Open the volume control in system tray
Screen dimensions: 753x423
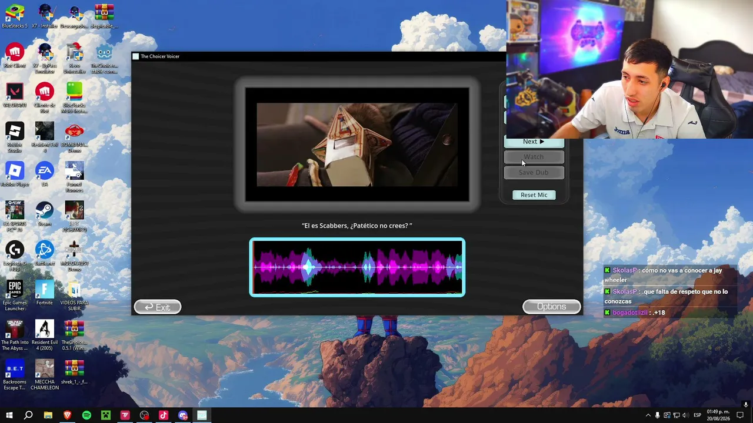pyautogui.click(x=685, y=415)
